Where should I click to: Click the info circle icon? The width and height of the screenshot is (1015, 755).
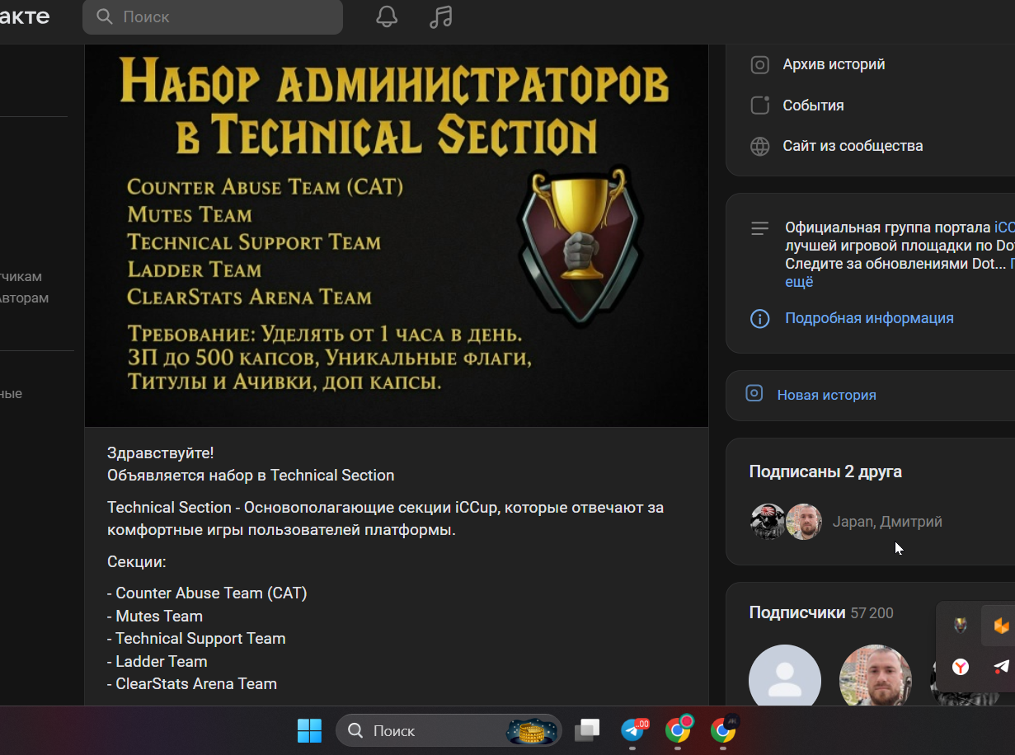[x=760, y=318]
